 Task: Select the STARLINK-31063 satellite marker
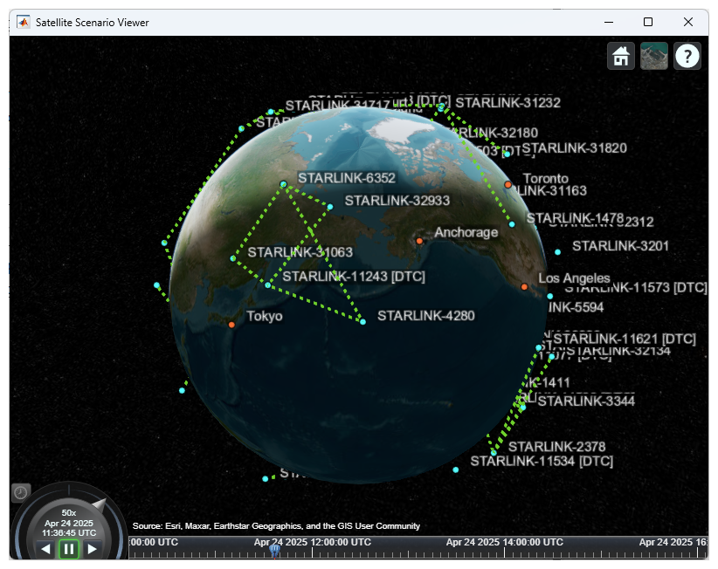pos(233,258)
